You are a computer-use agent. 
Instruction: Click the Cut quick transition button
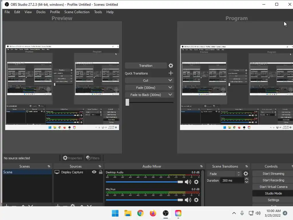(x=146, y=80)
